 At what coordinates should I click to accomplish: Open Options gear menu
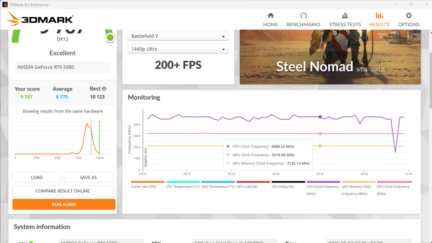pyautogui.click(x=409, y=19)
